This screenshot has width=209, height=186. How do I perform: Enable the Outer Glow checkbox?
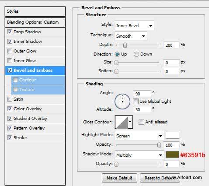pyautogui.click(x=10, y=51)
